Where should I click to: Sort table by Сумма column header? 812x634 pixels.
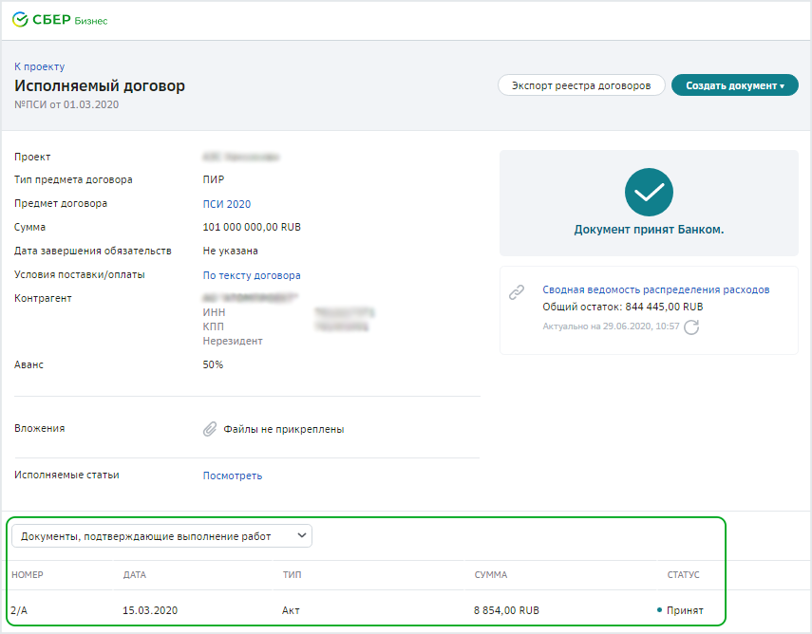491,575
